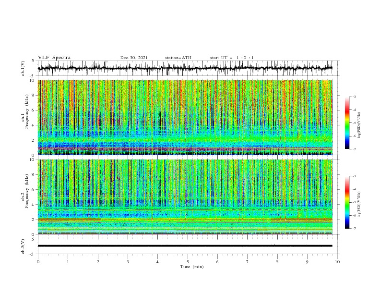Click the ch.3 flat black voltage trace
Image resolution: width=380 pixels, height=294 pixels.
(x=185, y=246)
